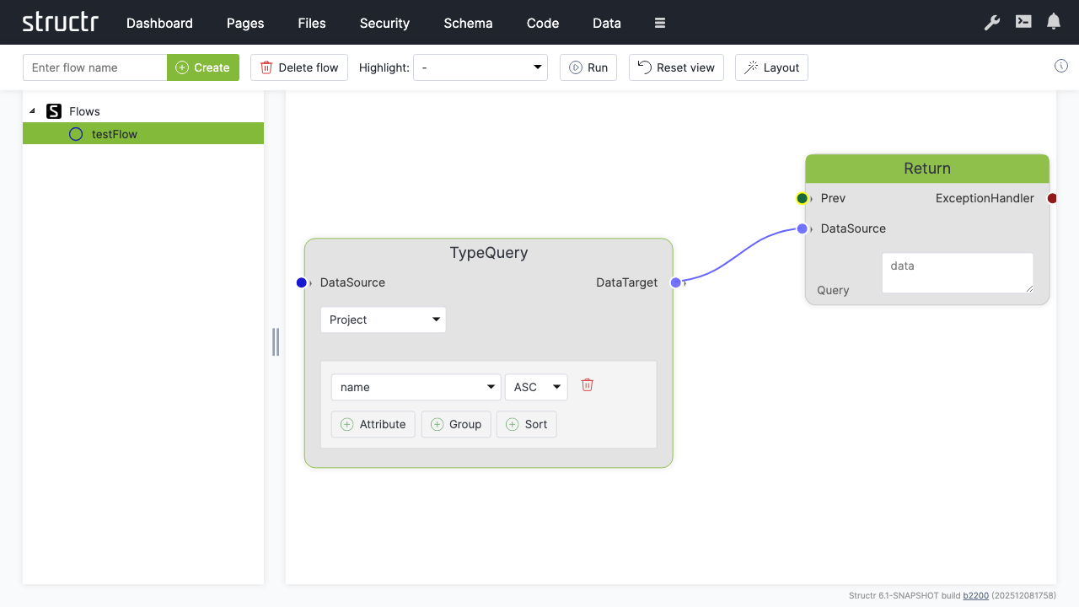Image resolution: width=1079 pixels, height=607 pixels.
Task: Open the Security menu
Action: [x=384, y=23]
